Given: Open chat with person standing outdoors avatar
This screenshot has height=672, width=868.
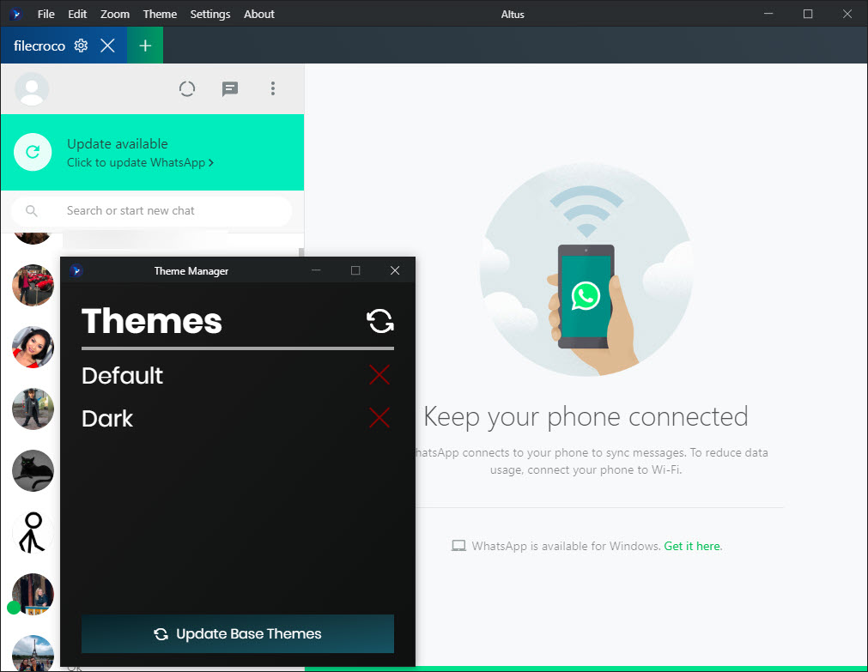Looking at the screenshot, I should (33, 409).
